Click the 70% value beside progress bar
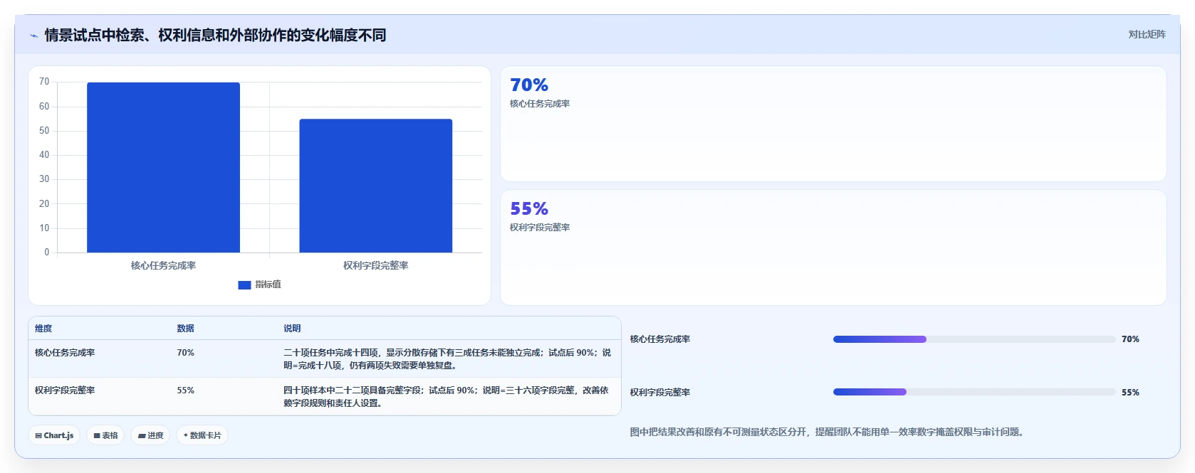Viewport: 1195px width, 473px height. coord(1130,339)
